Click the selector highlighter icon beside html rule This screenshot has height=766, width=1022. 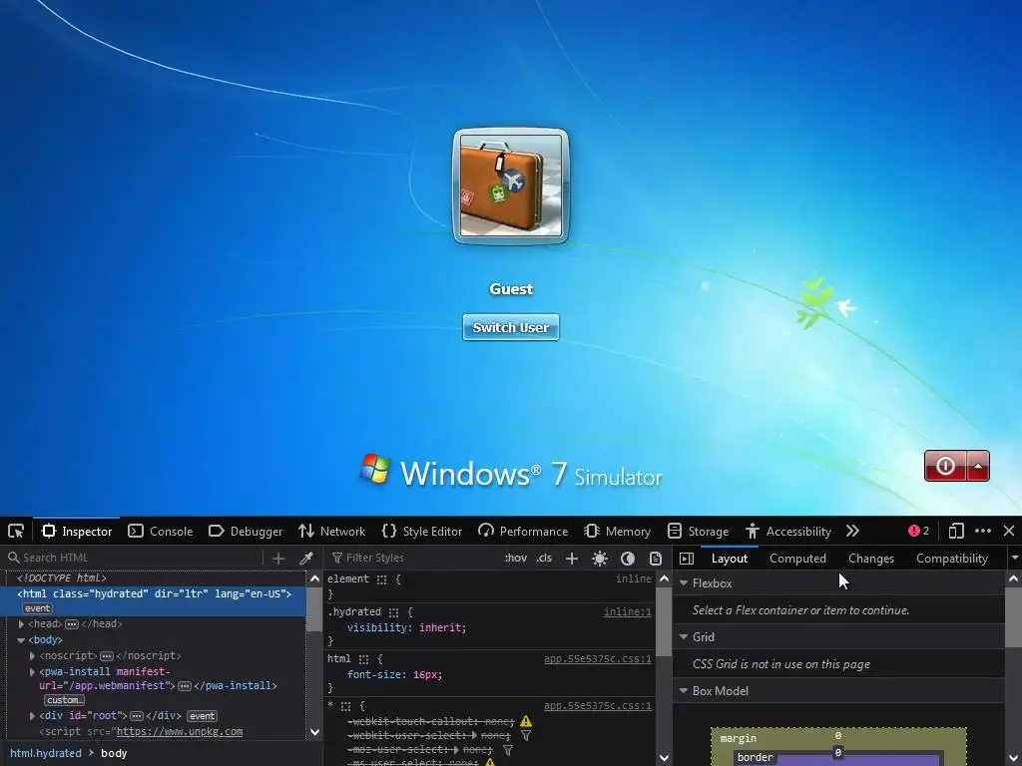click(x=363, y=659)
